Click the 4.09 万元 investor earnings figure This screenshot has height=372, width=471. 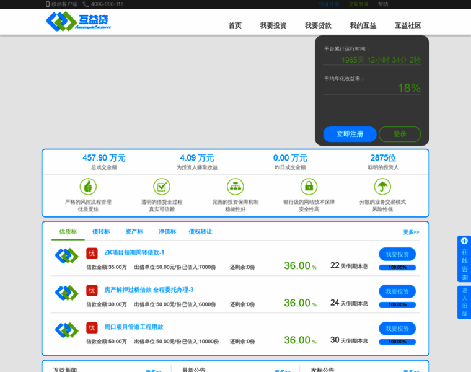196,157
